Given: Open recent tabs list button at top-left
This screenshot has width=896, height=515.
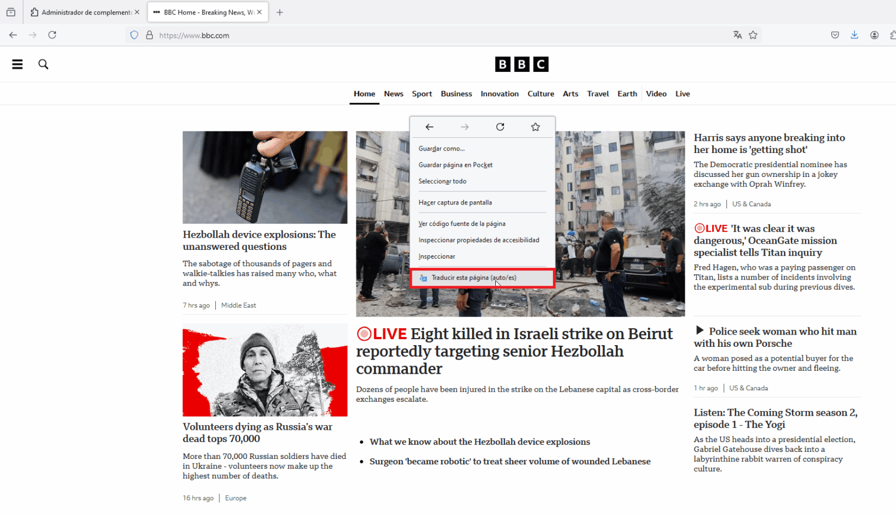Looking at the screenshot, I should pos(10,12).
